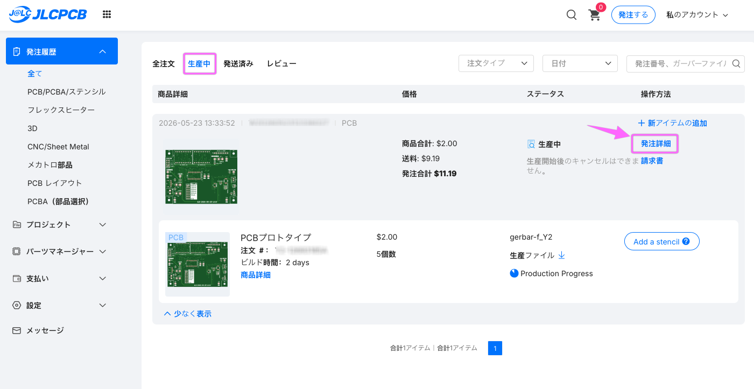
Task: Open the shopping cart icon
Action: (595, 15)
